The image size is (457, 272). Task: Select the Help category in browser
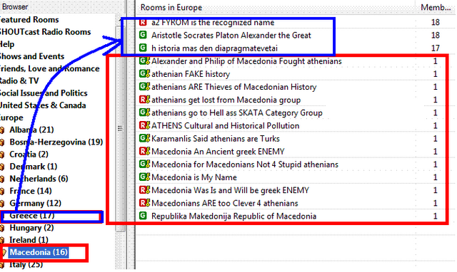point(7,44)
